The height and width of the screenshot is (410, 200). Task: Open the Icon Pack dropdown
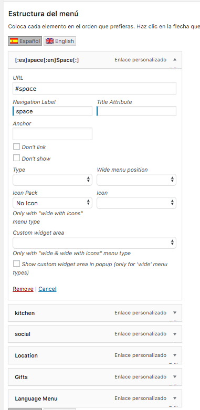coord(52,203)
